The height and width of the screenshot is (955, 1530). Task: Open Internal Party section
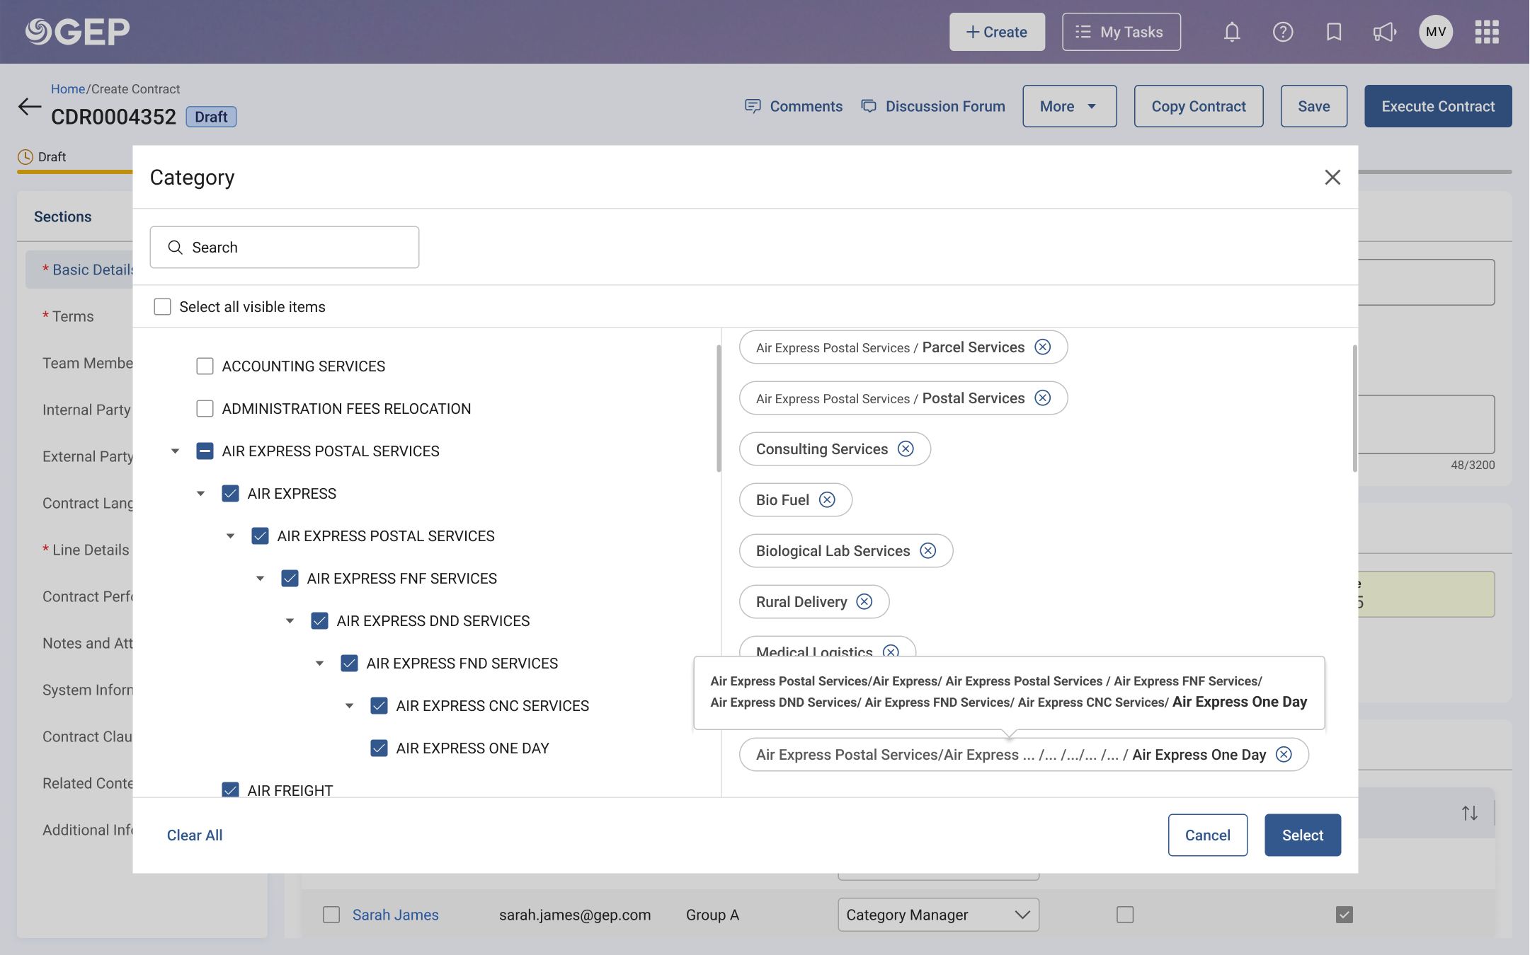86,410
